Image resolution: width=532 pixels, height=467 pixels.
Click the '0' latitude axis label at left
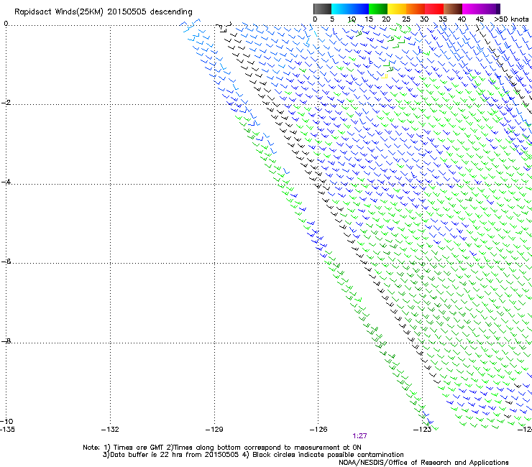coord(6,24)
